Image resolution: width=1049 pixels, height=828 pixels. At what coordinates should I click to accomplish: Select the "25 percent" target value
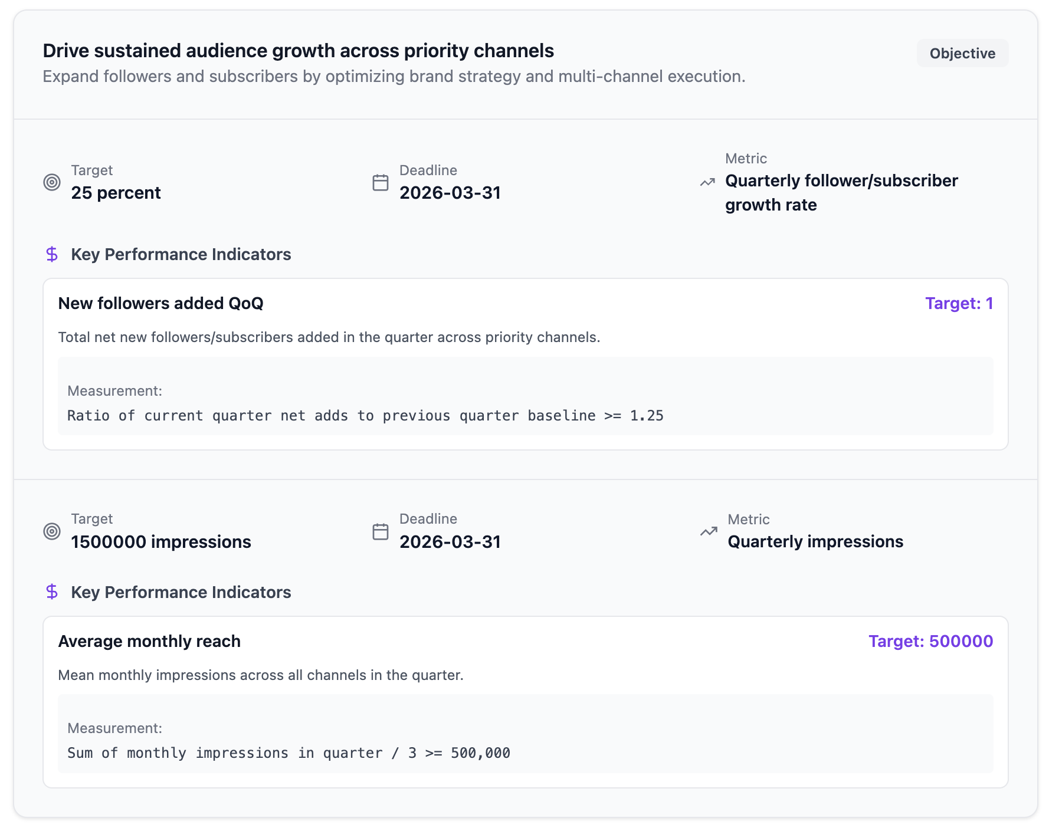point(116,193)
